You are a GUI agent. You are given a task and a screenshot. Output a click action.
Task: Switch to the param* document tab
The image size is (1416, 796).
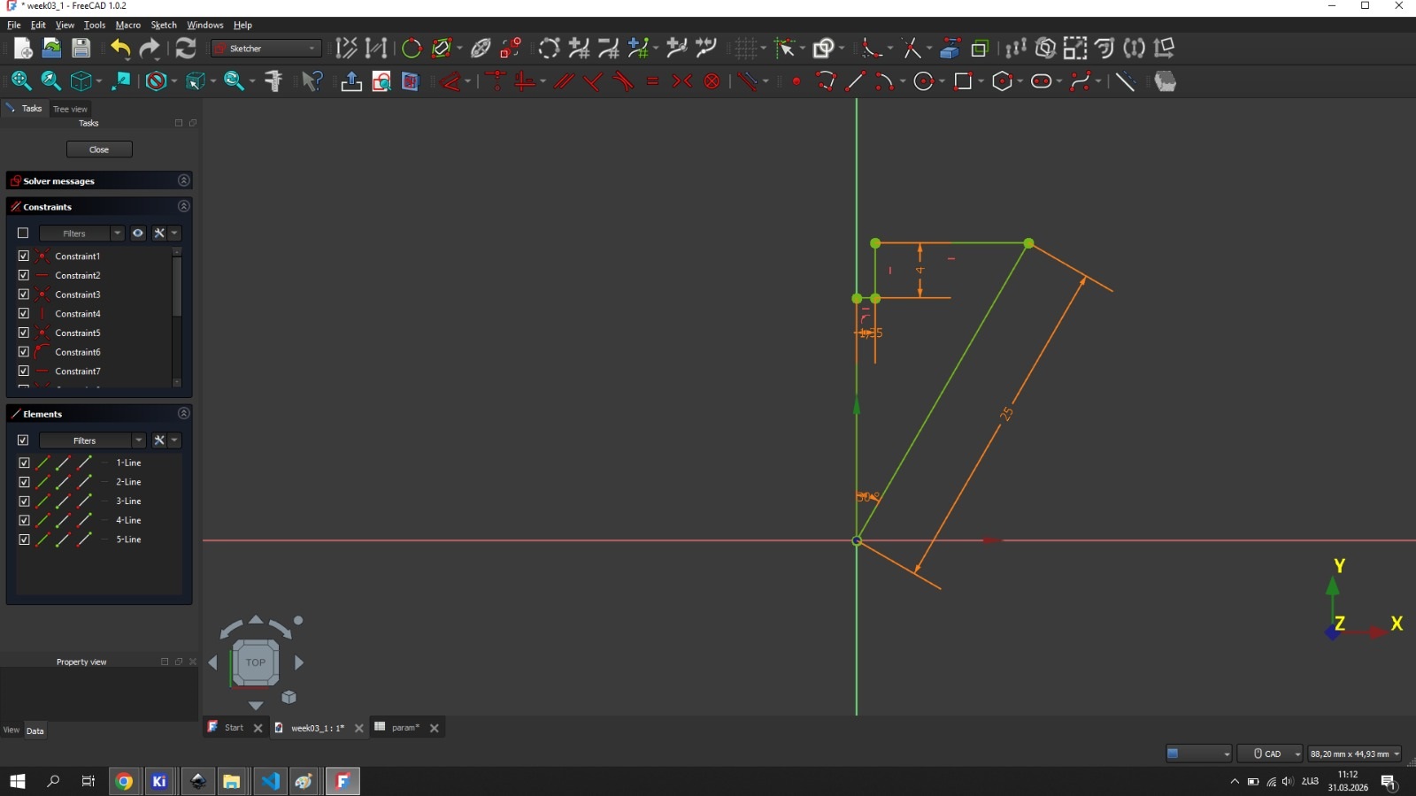[x=405, y=728]
